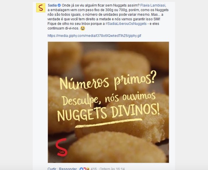Click the 'Desculpe, nós ouvimos' line on the image

[109, 99]
